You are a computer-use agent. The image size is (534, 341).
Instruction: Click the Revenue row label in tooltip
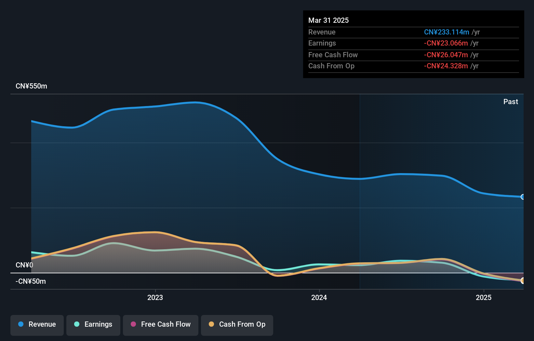tap(322, 32)
